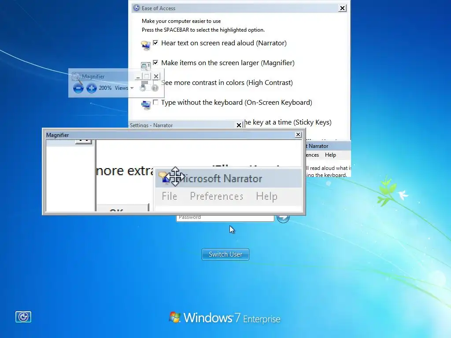
Task: Close the Magnifier lens window
Action: click(298, 135)
